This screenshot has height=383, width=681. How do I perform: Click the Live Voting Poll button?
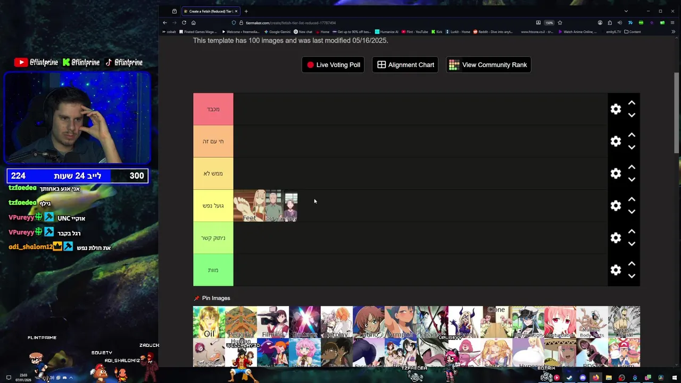pos(333,65)
